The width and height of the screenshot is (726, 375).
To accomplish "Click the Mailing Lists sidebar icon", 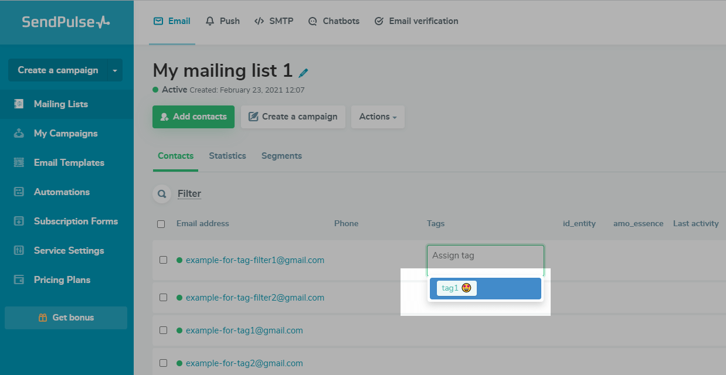I will (19, 104).
